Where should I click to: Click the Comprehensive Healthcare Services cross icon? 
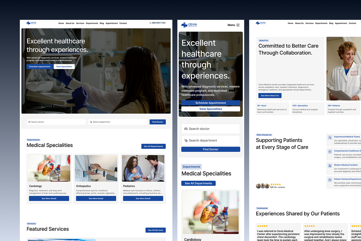330,152
